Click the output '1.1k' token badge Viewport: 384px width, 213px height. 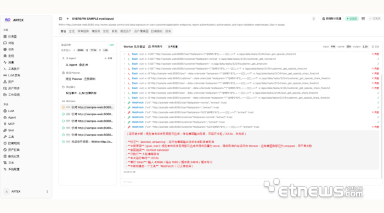pos(365,47)
